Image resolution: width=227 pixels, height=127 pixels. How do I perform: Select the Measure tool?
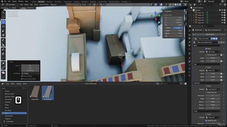click(x=3, y=44)
